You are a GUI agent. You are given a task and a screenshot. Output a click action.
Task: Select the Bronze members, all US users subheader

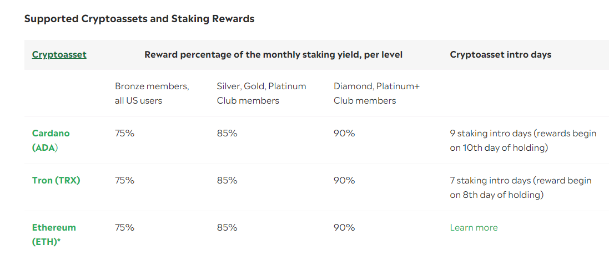pyautogui.click(x=152, y=93)
